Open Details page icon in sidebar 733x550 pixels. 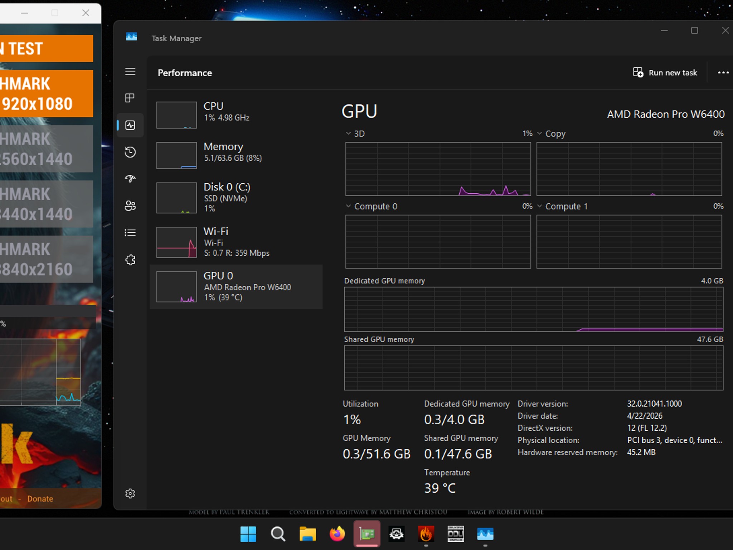(130, 233)
